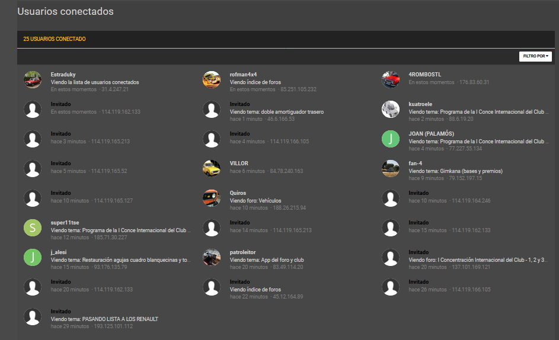Click IP address 188.26.215.94

(x=289, y=208)
